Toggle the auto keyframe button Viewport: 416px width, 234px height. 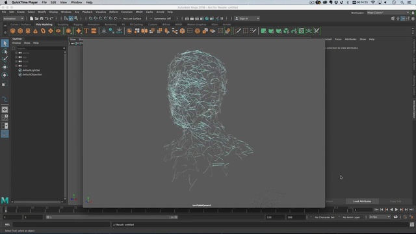click(x=405, y=217)
